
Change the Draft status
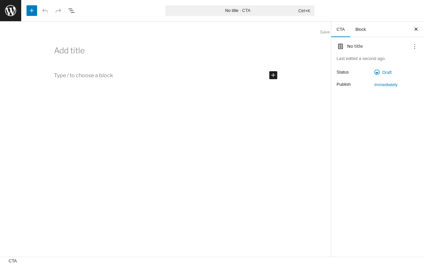click(x=383, y=72)
